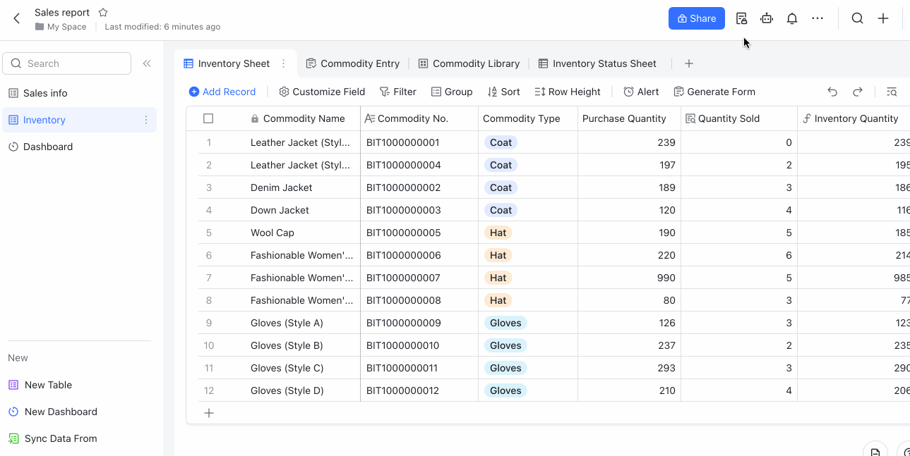Open global search from the top bar

857,18
